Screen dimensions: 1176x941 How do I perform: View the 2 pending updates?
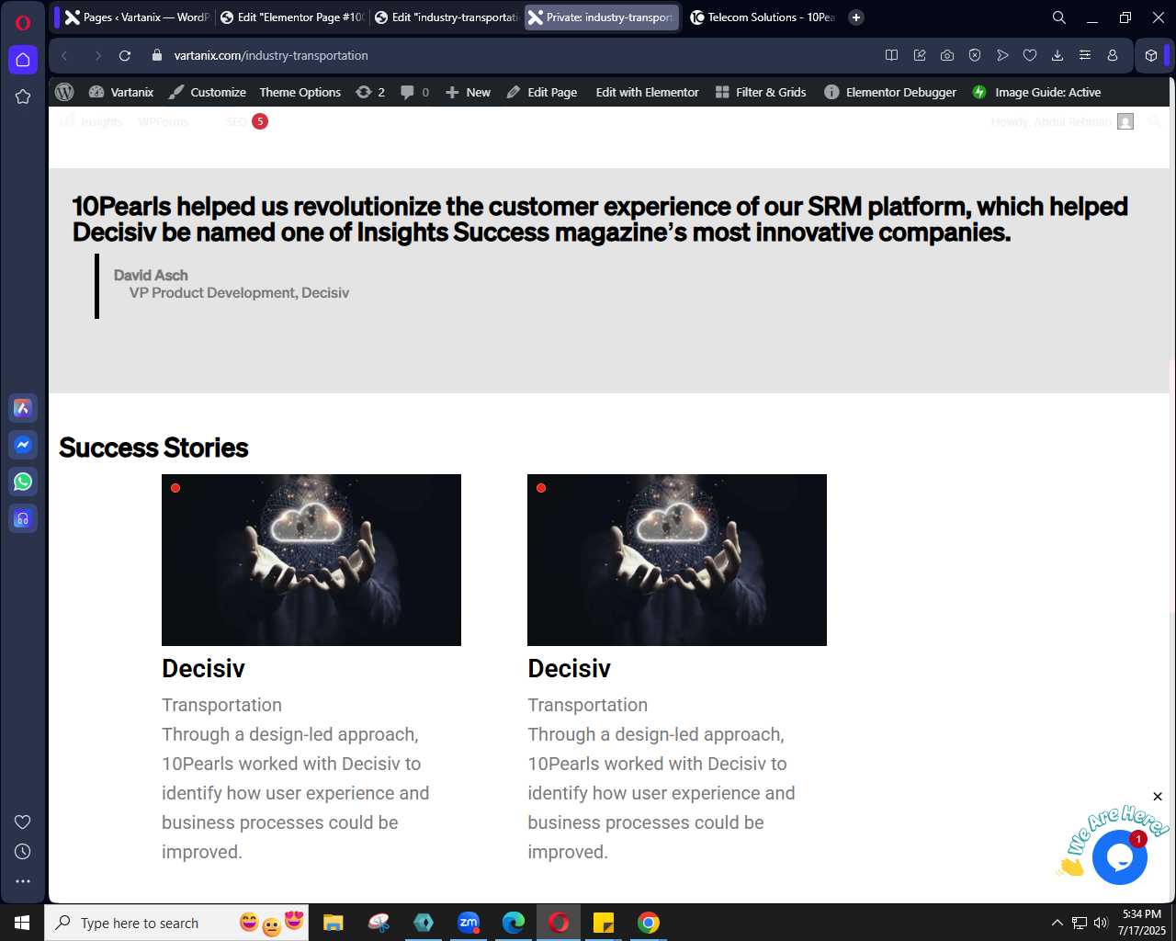pos(370,92)
